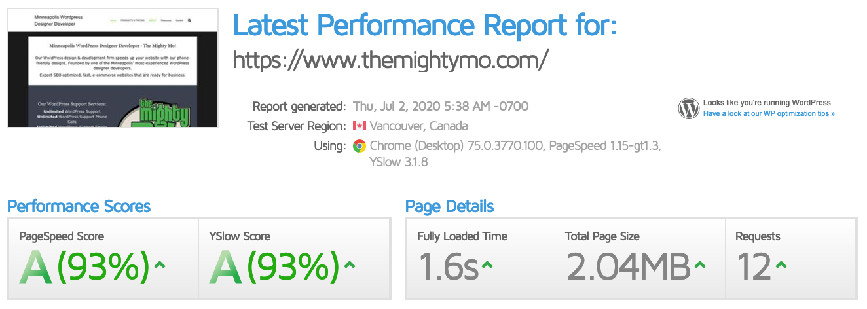The image size is (867, 309).
Task: Click the Canadian flag icon
Action: (359, 126)
